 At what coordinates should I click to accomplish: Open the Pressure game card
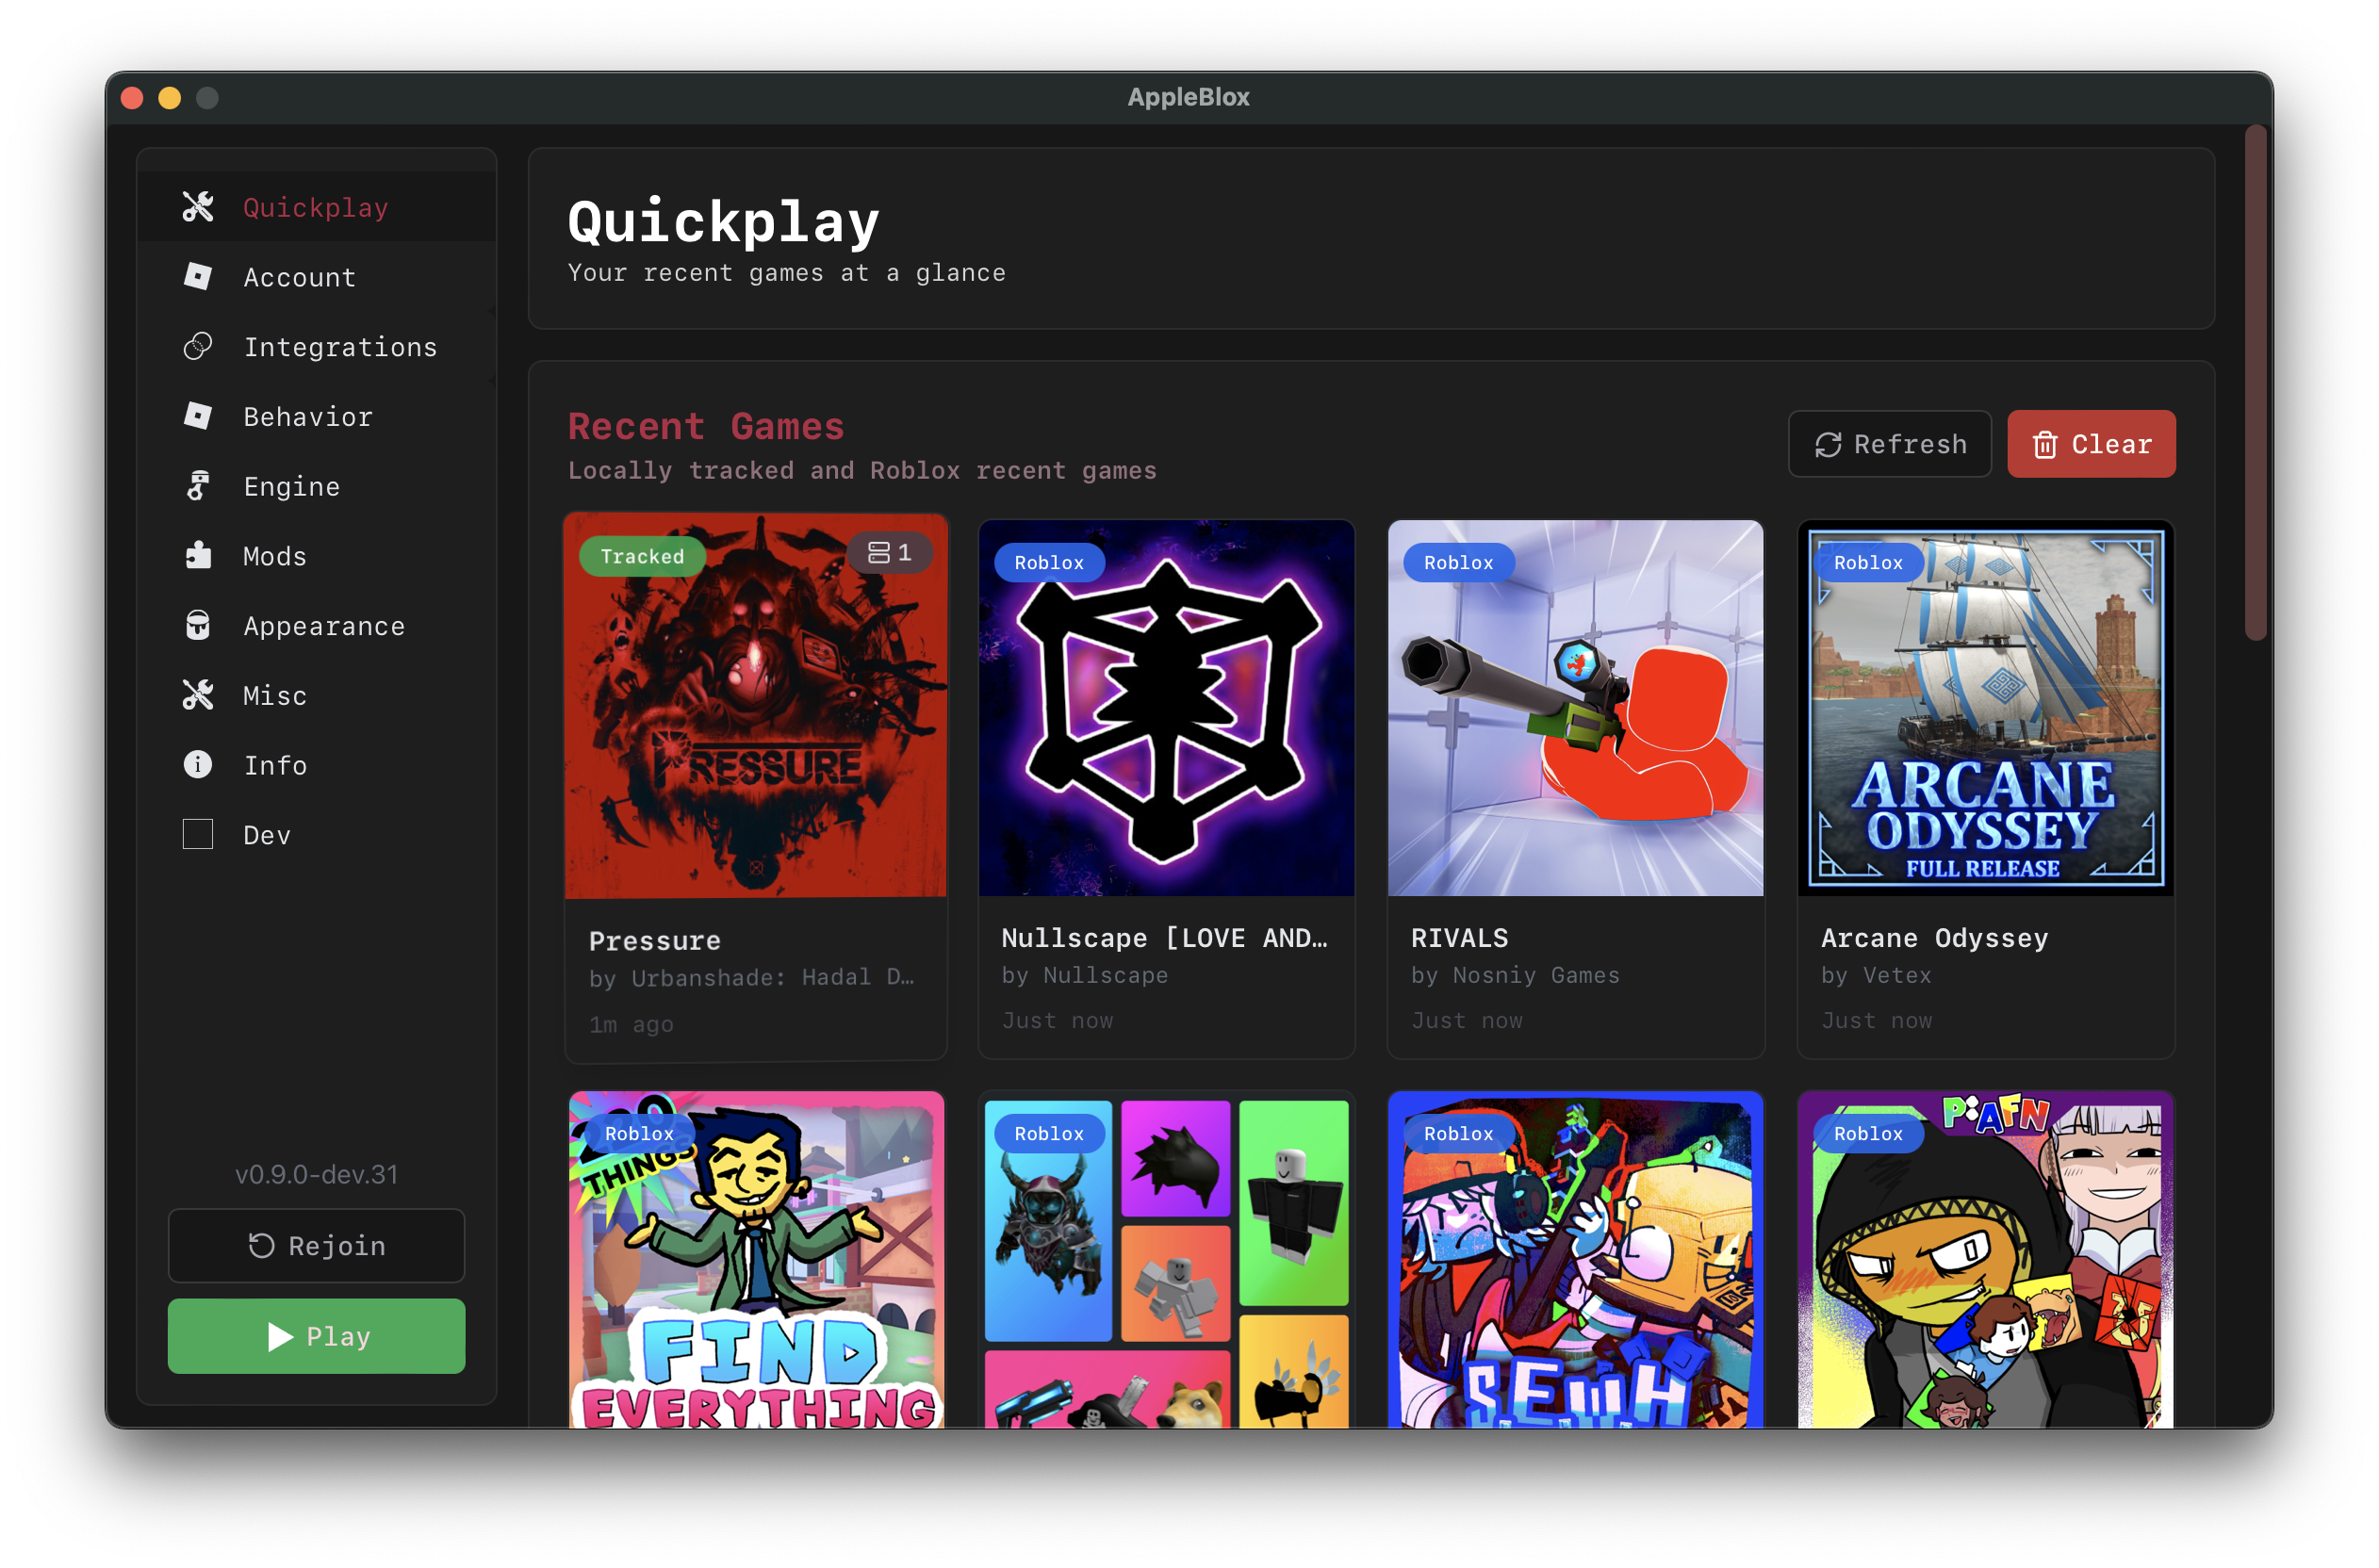point(755,788)
